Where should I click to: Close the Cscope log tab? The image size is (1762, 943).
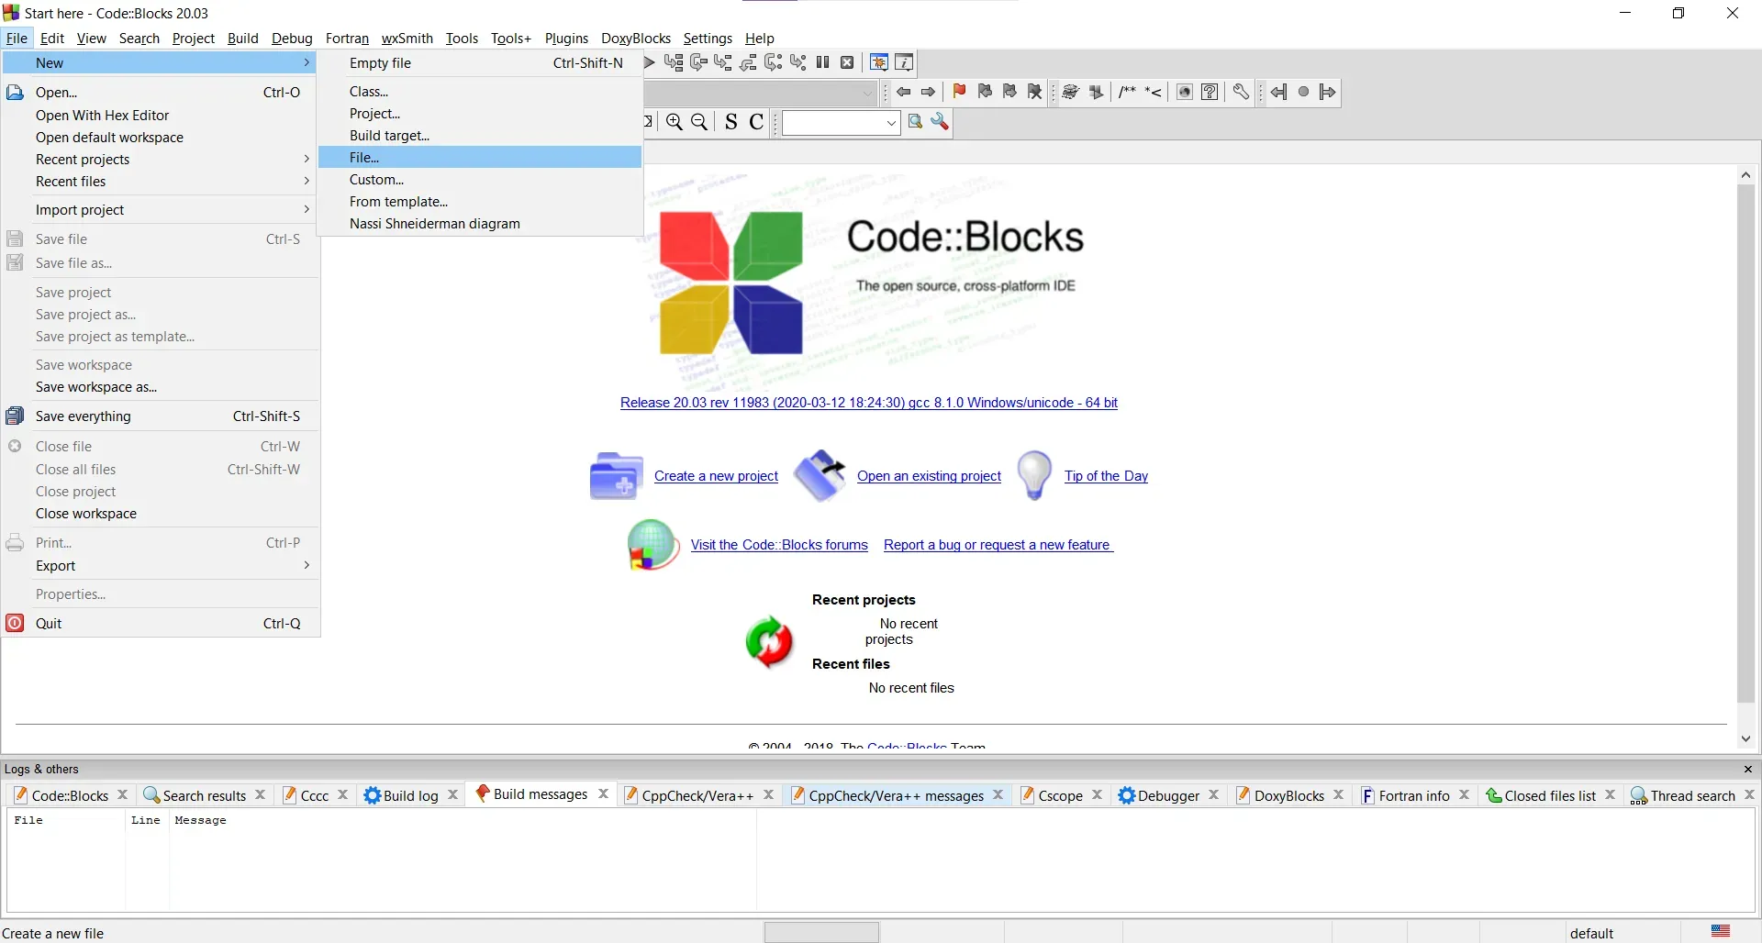[x=1098, y=794]
